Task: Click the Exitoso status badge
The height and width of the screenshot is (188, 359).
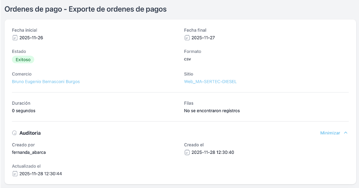Action: click(23, 59)
